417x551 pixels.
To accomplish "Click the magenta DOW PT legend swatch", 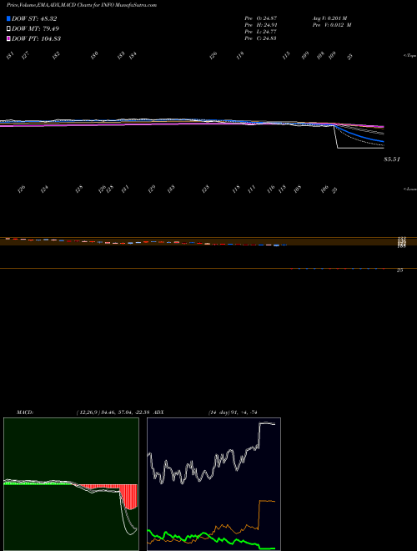I will (x=8, y=38).
